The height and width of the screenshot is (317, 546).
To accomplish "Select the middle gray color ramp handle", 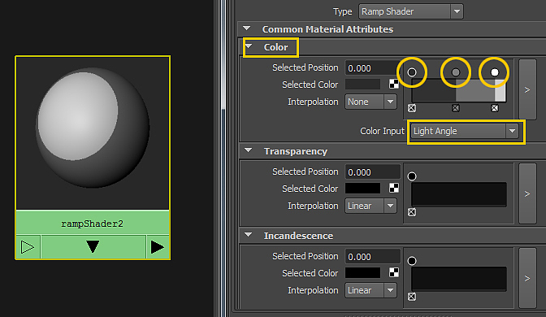I will click(456, 72).
